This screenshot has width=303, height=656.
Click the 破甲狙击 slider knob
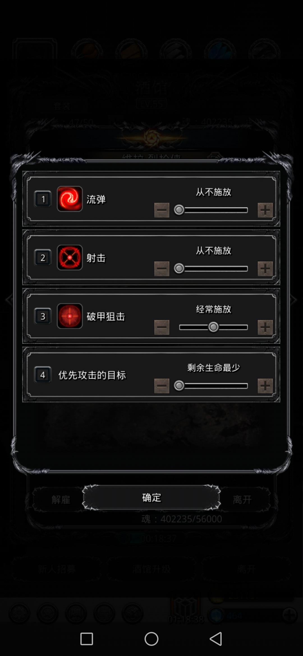coord(214,327)
